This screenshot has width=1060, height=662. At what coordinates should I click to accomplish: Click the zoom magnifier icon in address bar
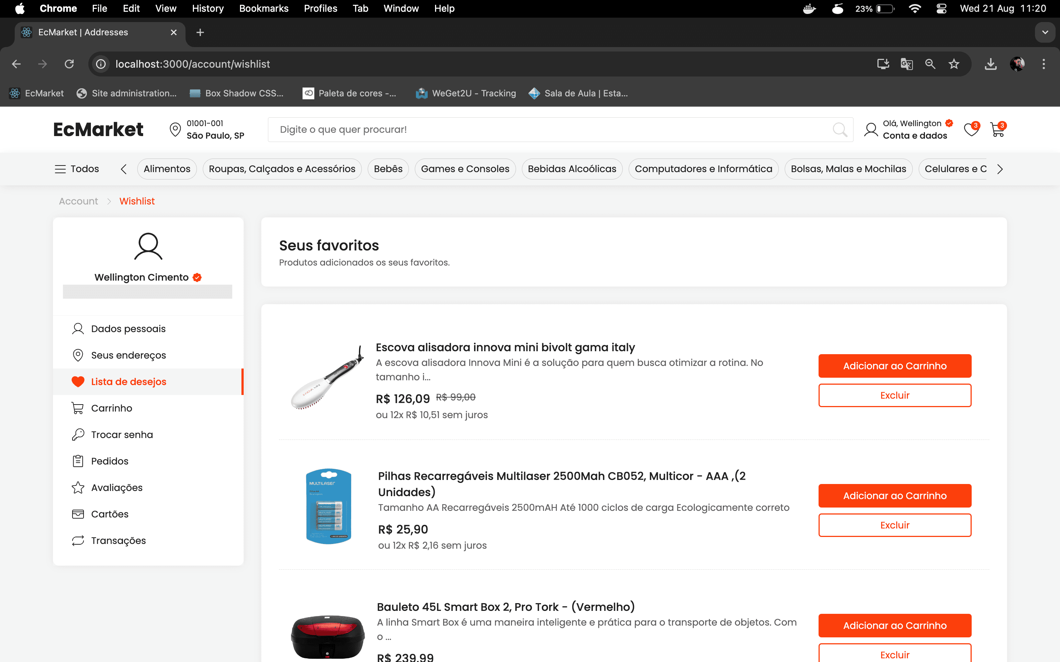click(930, 64)
